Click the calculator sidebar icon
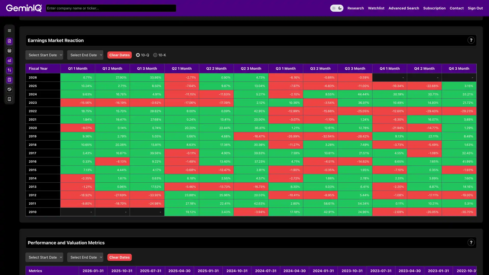 click(9, 80)
